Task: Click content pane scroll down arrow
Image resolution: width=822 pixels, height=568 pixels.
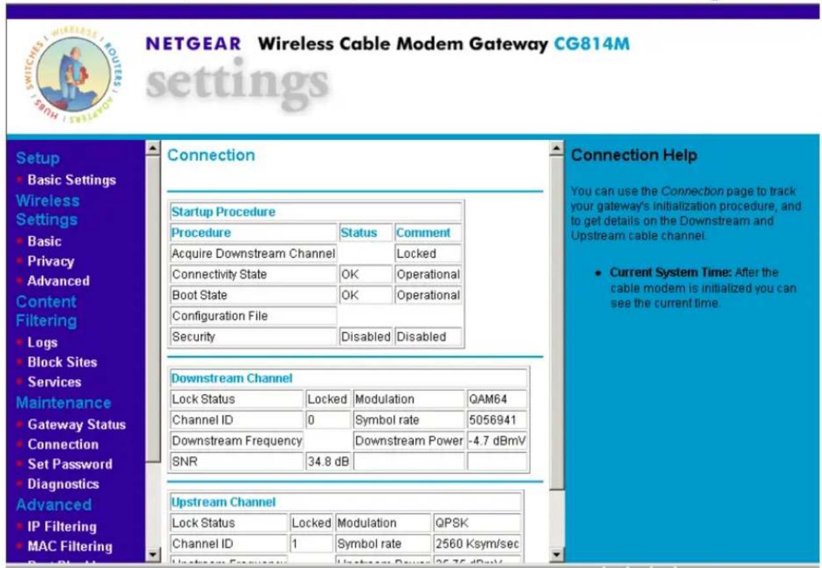Action: pos(556,555)
